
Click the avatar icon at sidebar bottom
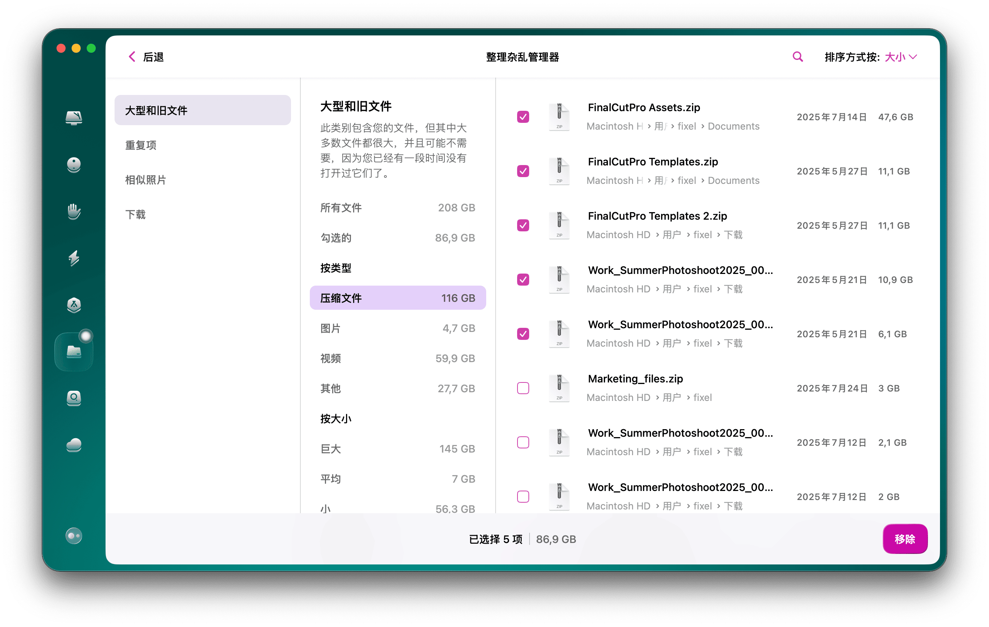click(74, 536)
